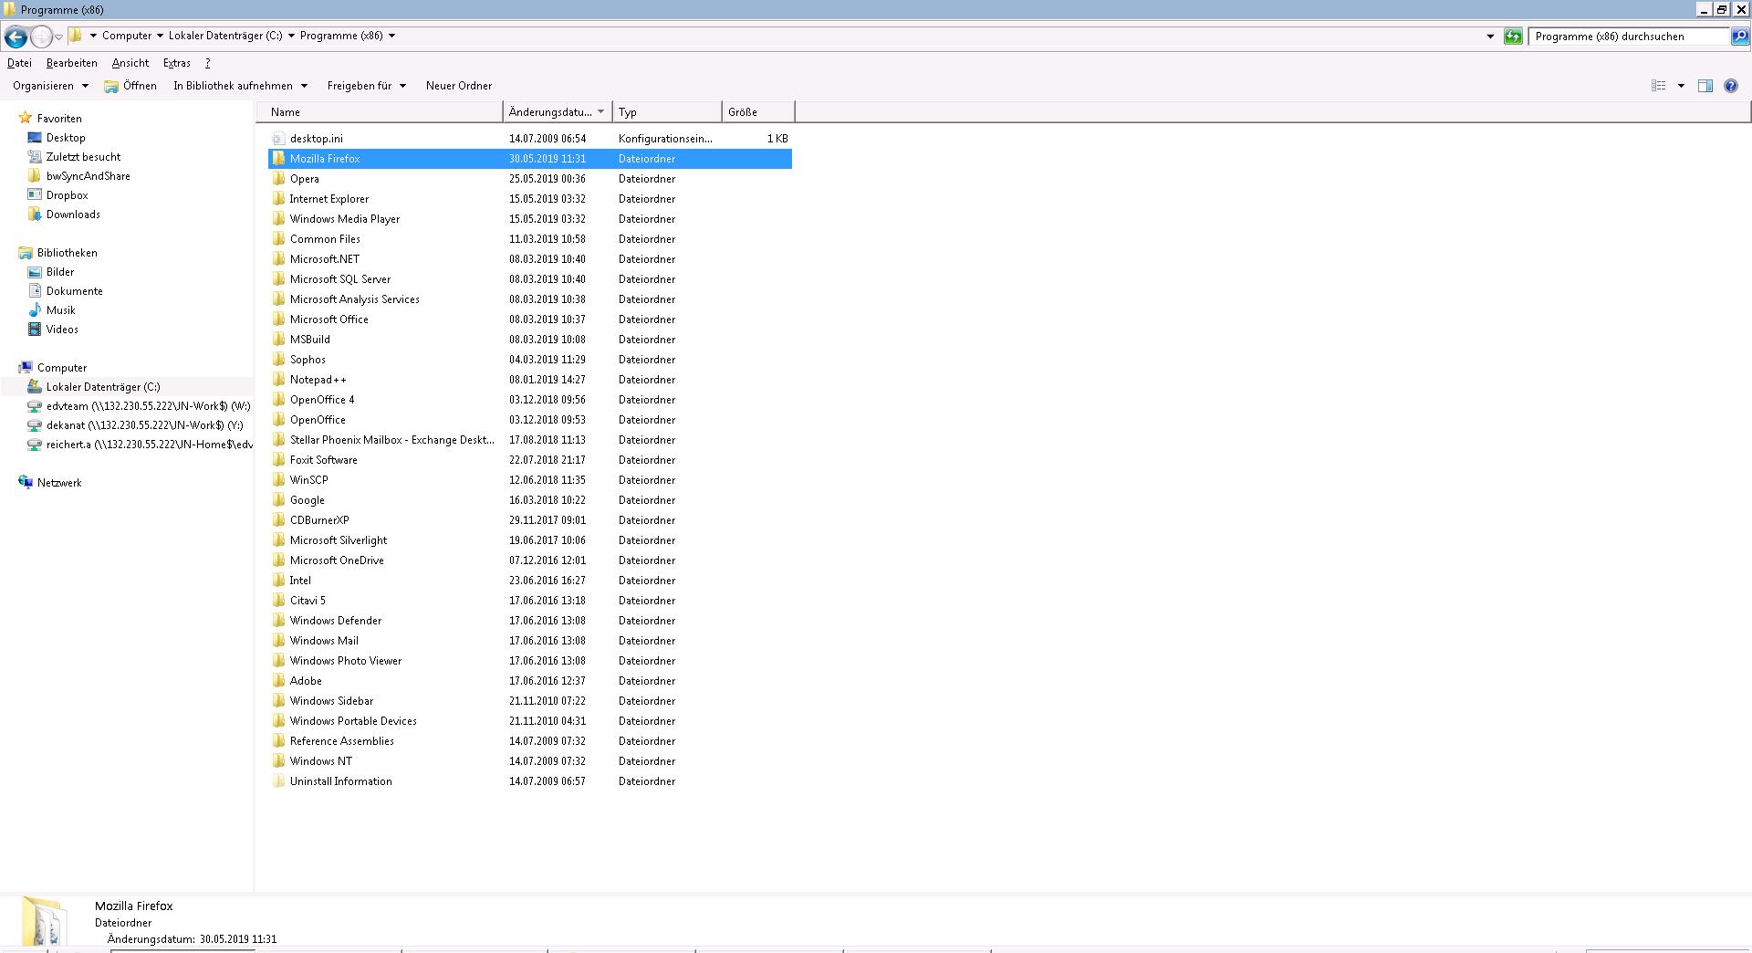Open the recent pages dropdown arrow
Screen dimensions: 1752x953
coord(58,37)
